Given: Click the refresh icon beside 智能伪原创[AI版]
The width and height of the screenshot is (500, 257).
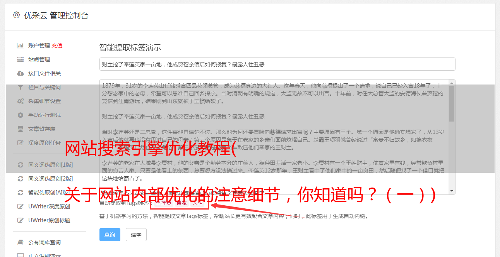Looking at the screenshot, I should [x=21, y=193].
